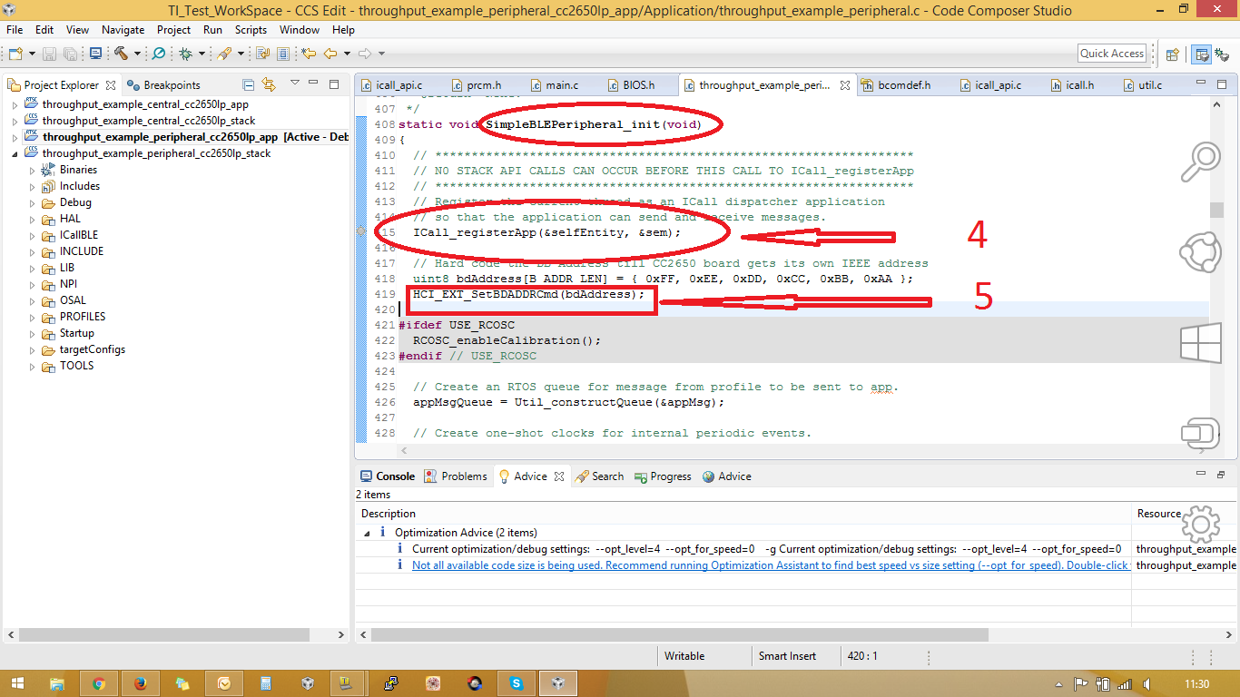Click the Back navigation arrow
1240x697 pixels.
point(330,54)
